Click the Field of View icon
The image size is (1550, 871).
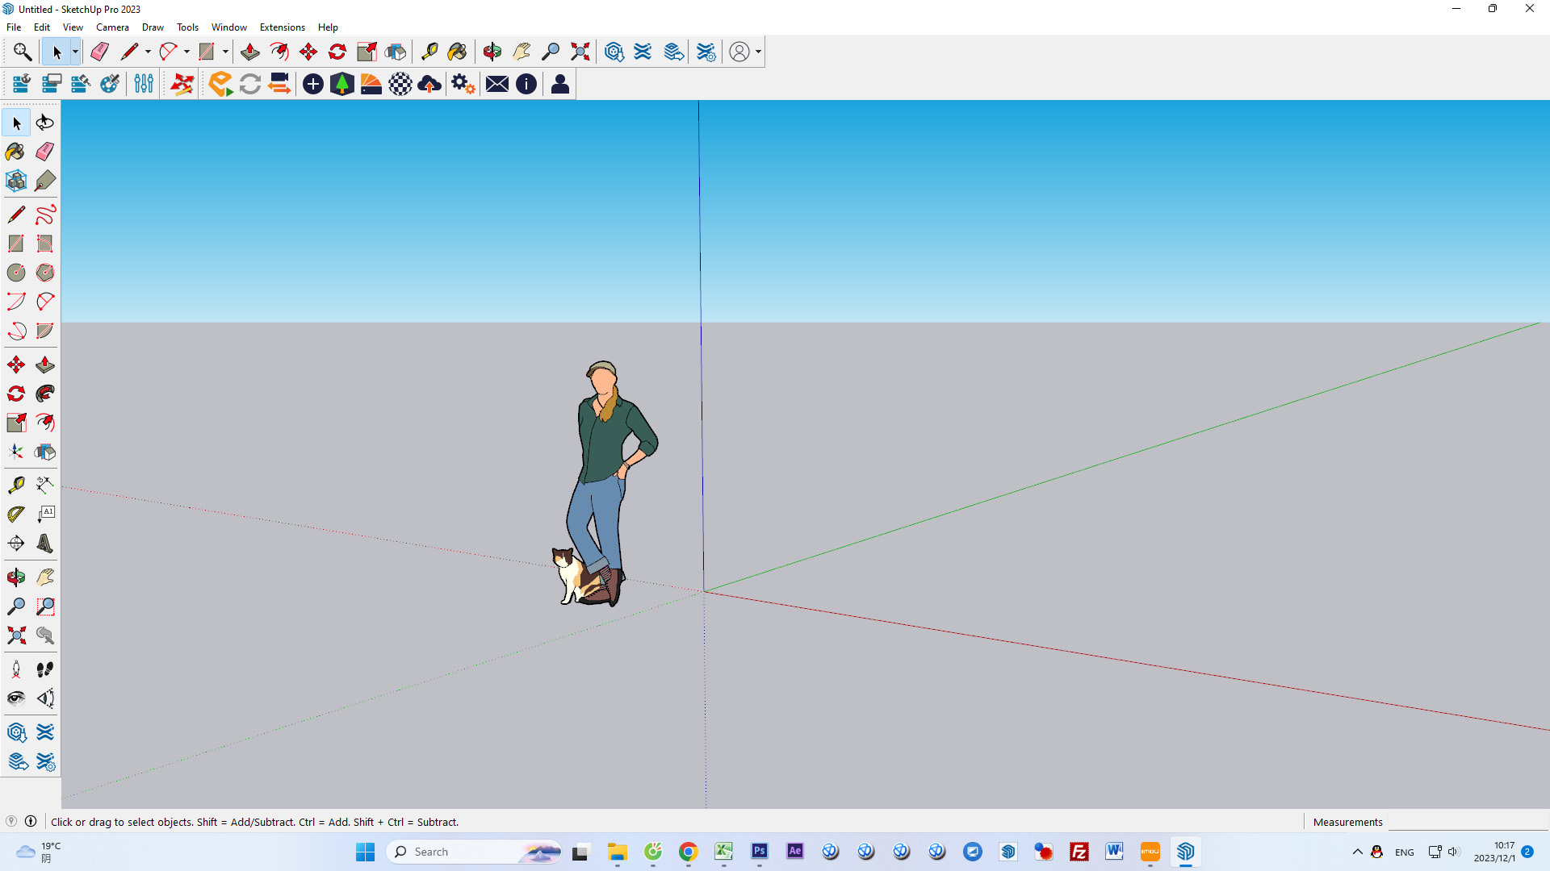click(45, 698)
